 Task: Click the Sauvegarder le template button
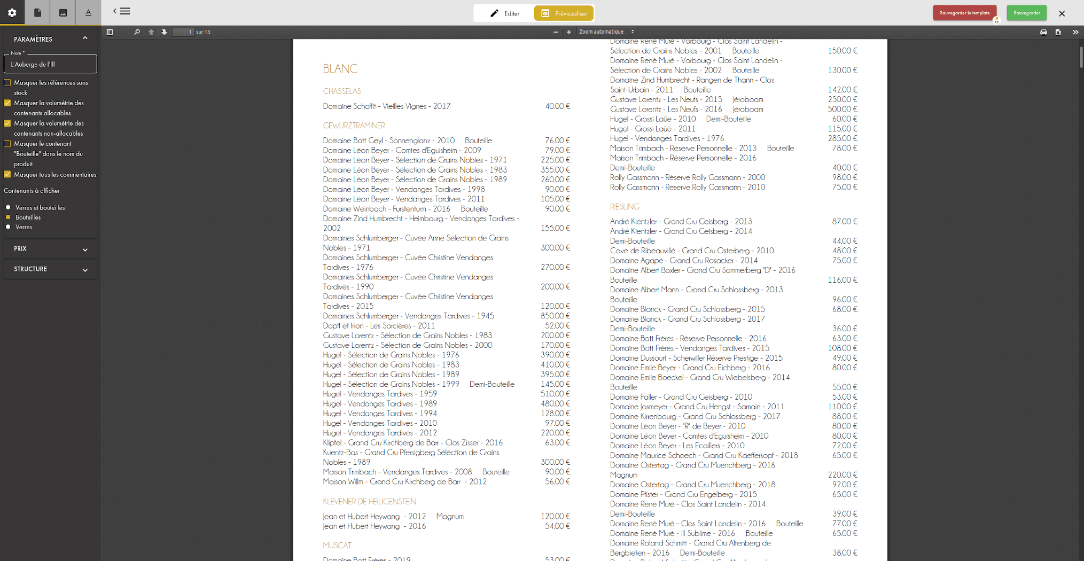pyautogui.click(x=965, y=13)
